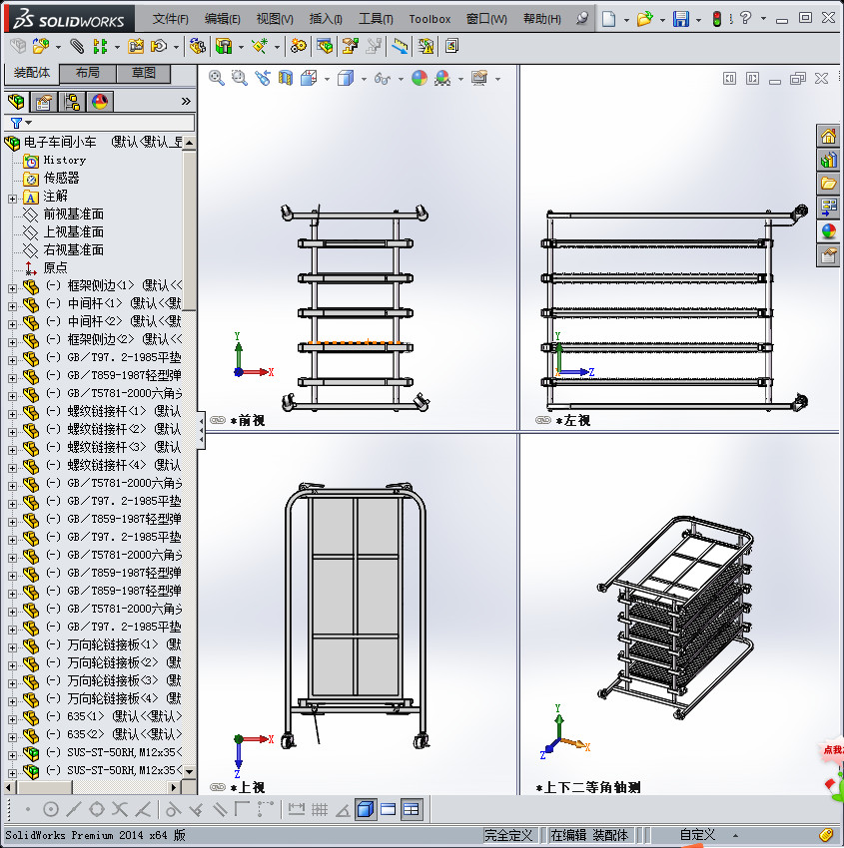This screenshot has width=844, height=848.
Task: Expand the 万向轮链接板<1> component node
Action: click(12, 647)
